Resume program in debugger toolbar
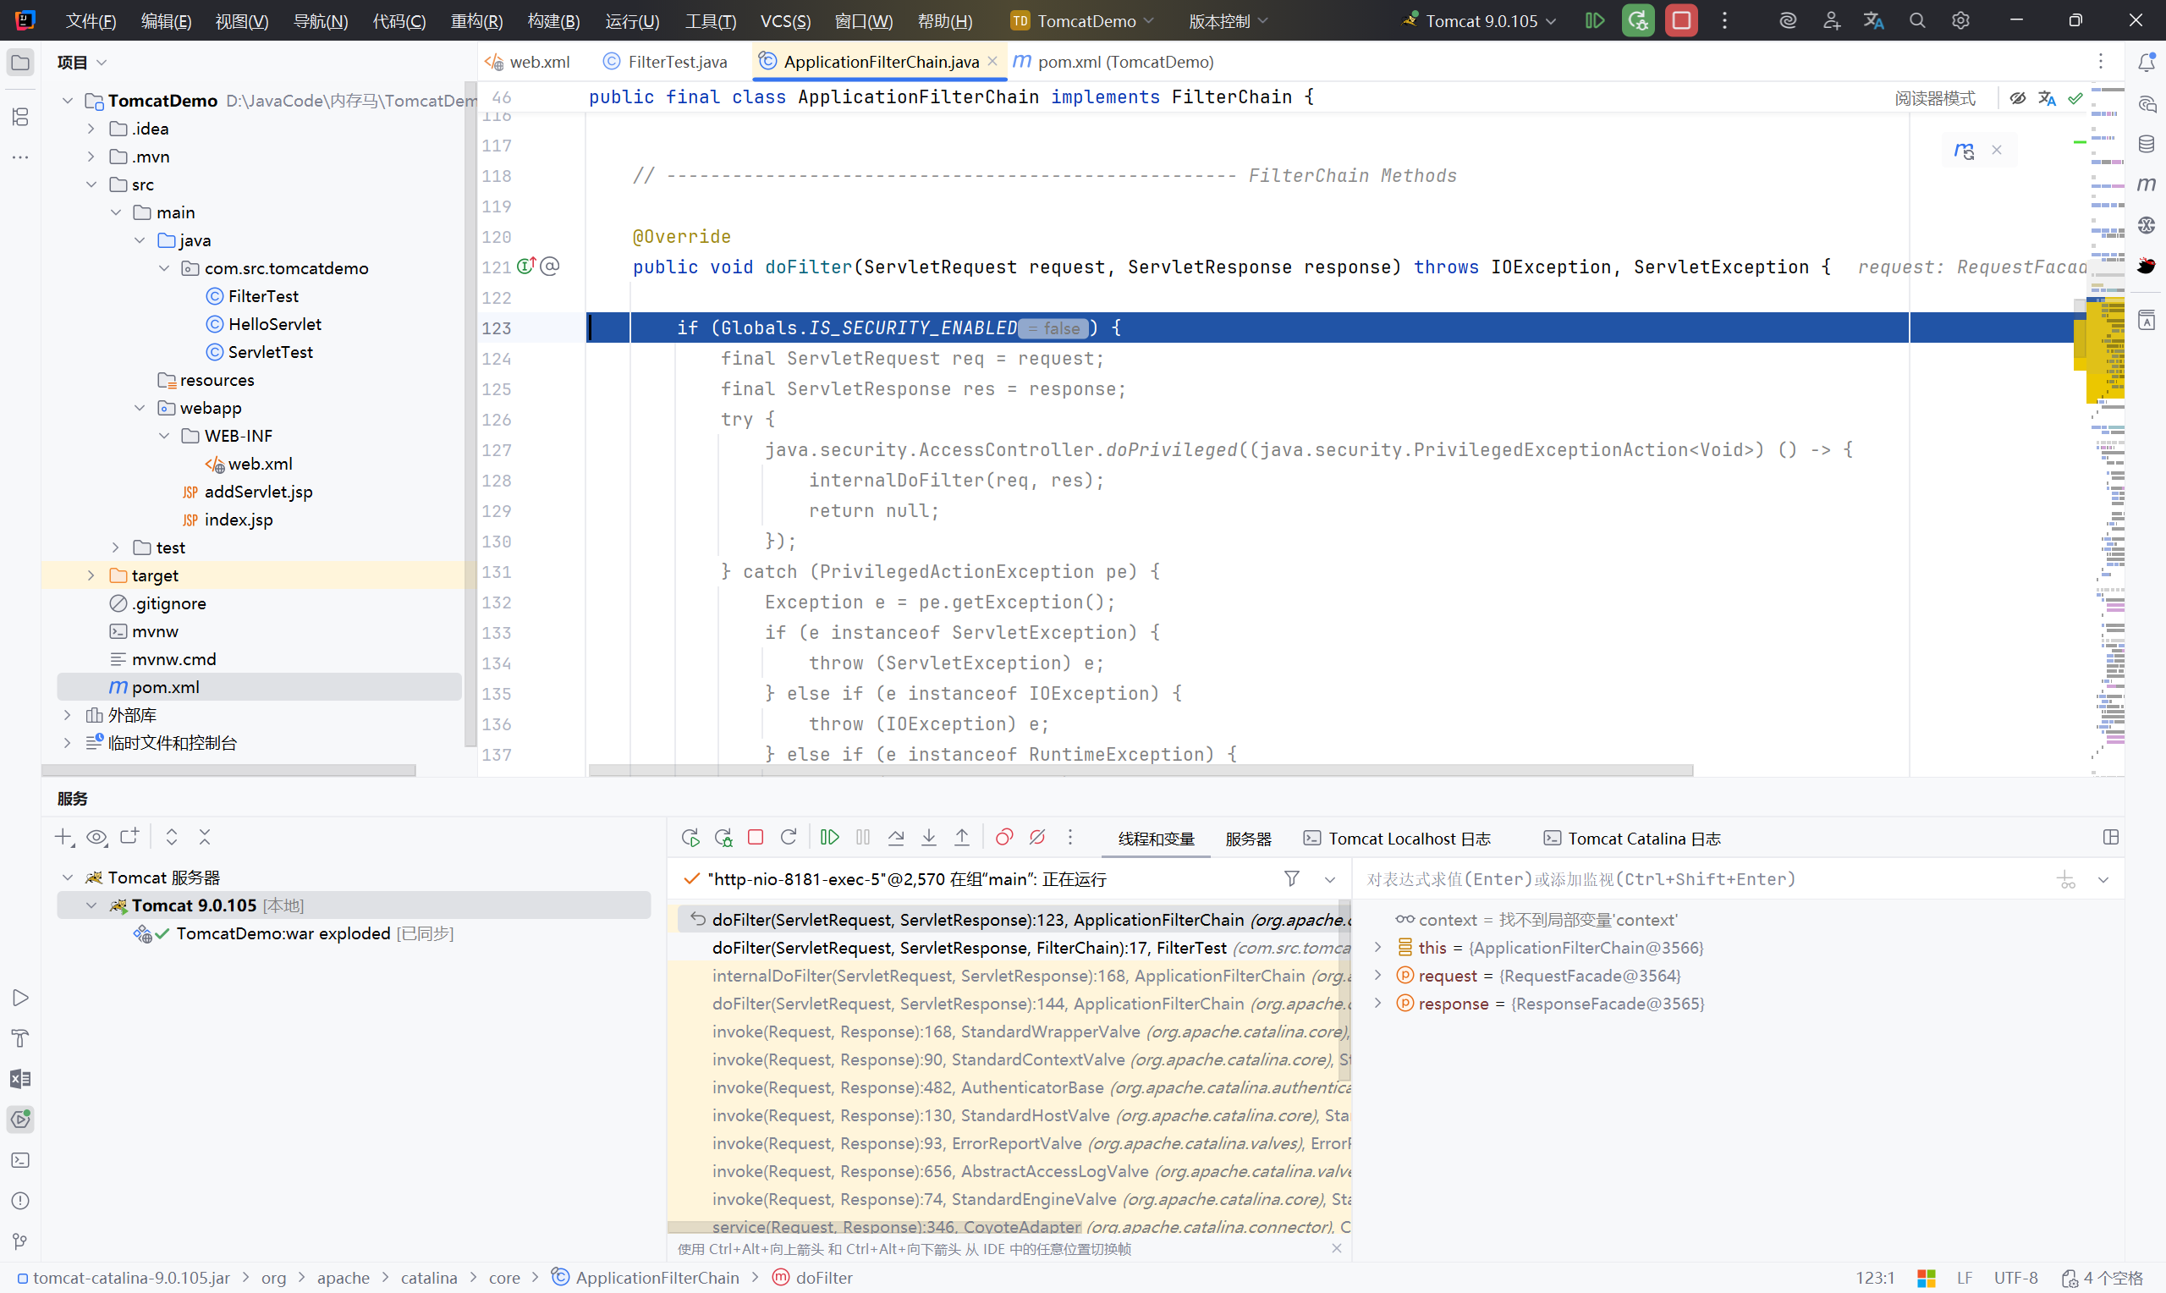2166x1293 pixels. point(829,837)
